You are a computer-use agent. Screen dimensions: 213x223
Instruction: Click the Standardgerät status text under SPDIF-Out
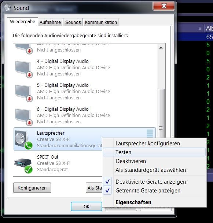tap(52, 170)
